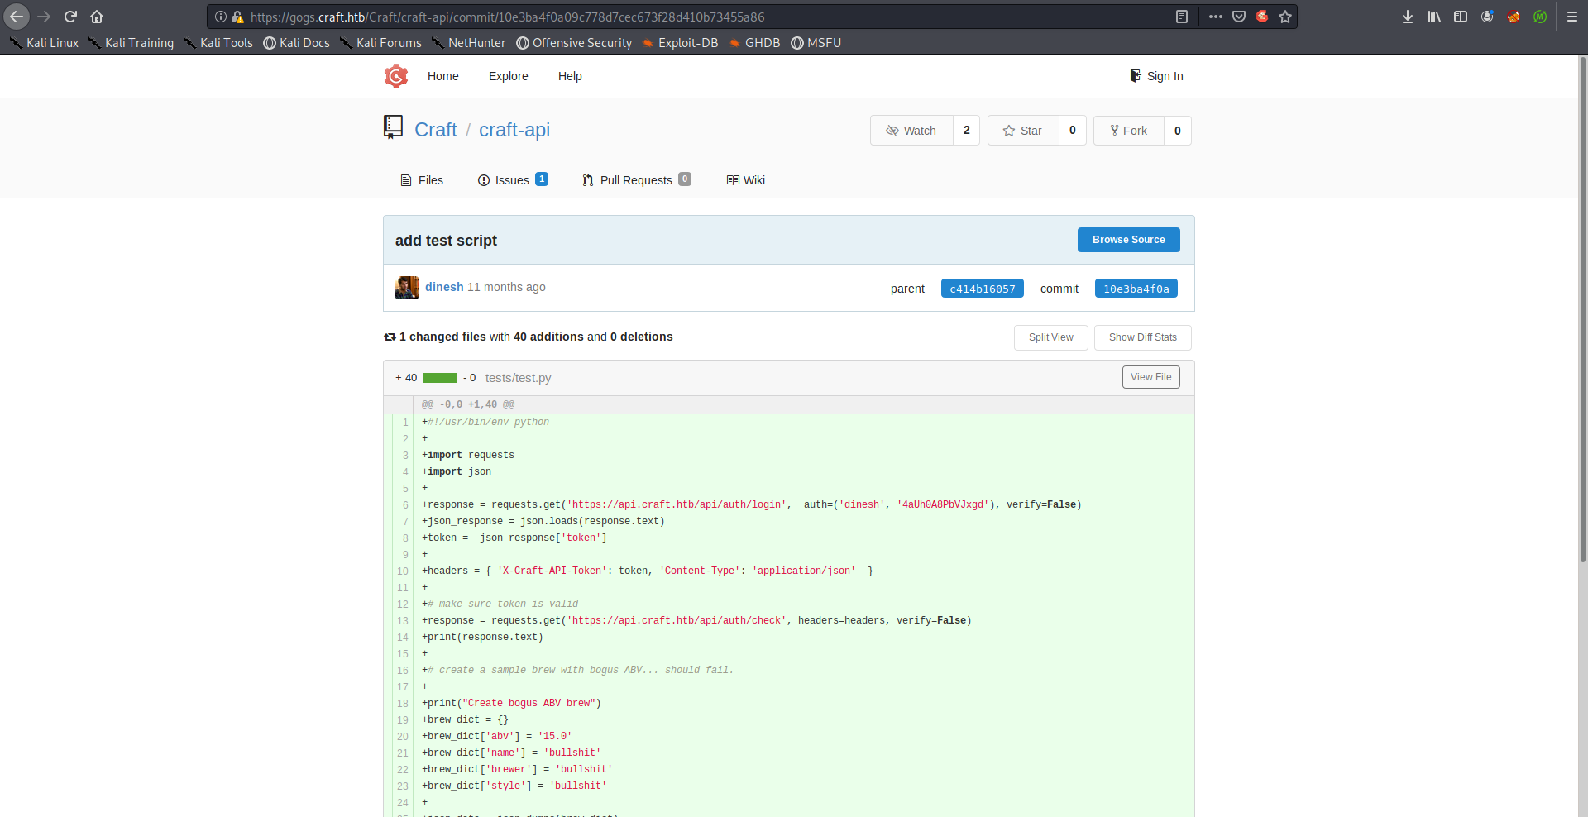The image size is (1588, 817).
Task: Star the craft-api repository
Action: click(1023, 131)
